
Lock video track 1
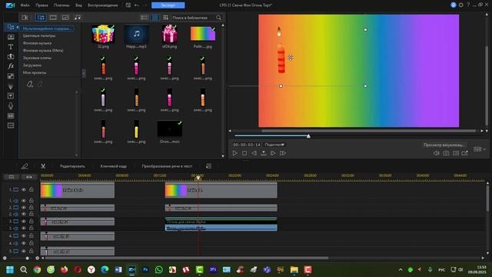(31, 190)
